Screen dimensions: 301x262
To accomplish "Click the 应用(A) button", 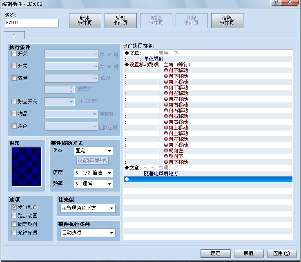I will click(x=281, y=253).
